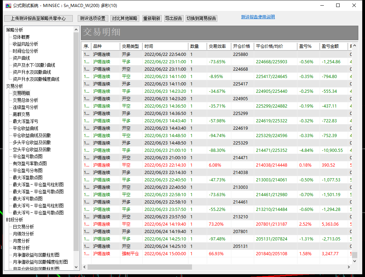
Task: Open 收益风险分析 tree item
Action: 25,44
